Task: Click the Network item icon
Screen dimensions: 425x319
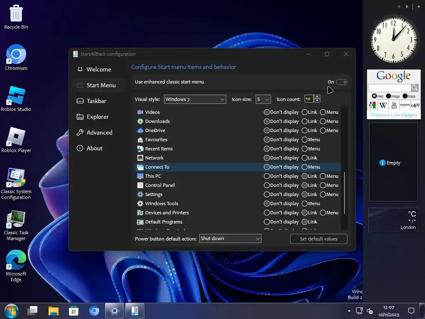Action: pos(140,158)
